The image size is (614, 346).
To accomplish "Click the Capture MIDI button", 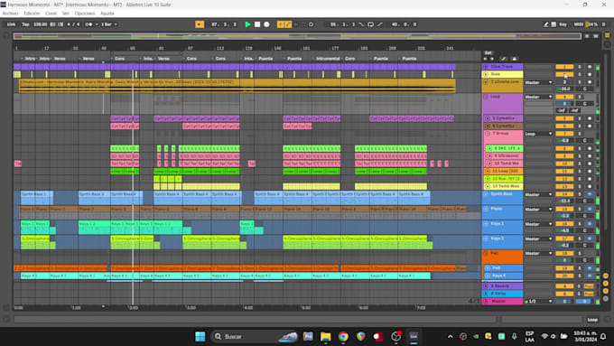I will pyautogui.click(x=303, y=24).
